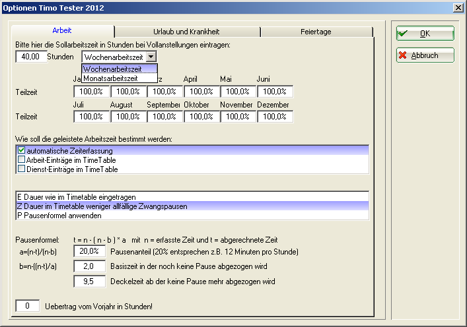
Task: Click the Pausenanteil 20,0% field
Action: 89,251
